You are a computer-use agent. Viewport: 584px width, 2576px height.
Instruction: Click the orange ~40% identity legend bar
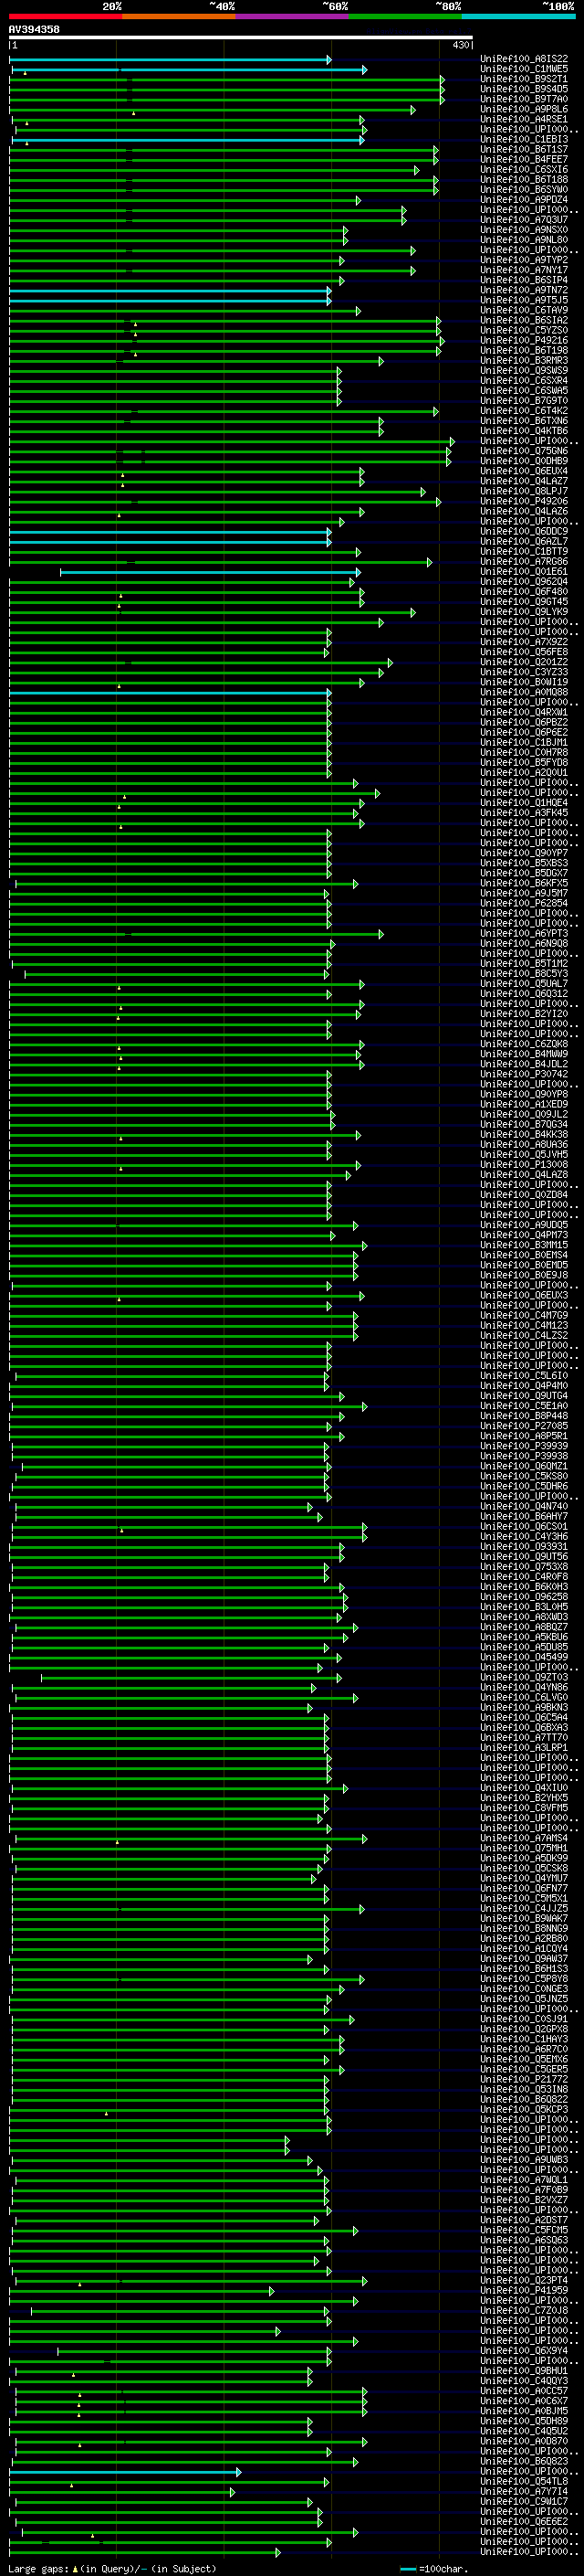(x=179, y=16)
